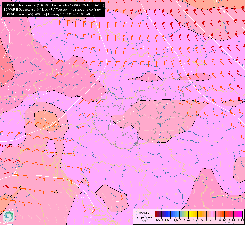Click the bright magenta rightmost legend swatch
The image size is (245, 225).
241,214
